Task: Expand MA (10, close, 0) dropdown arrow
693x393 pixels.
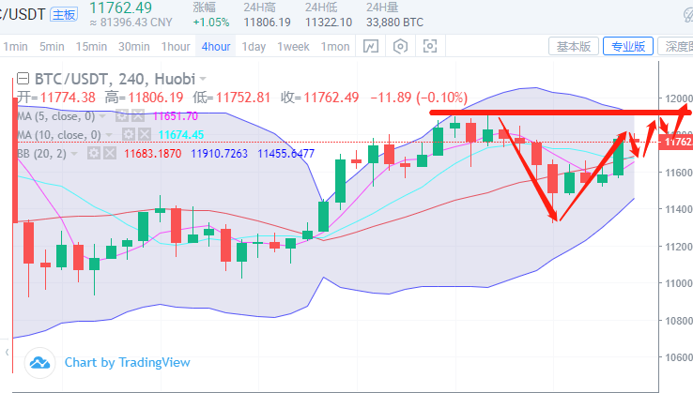Action: (x=109, y=134)
